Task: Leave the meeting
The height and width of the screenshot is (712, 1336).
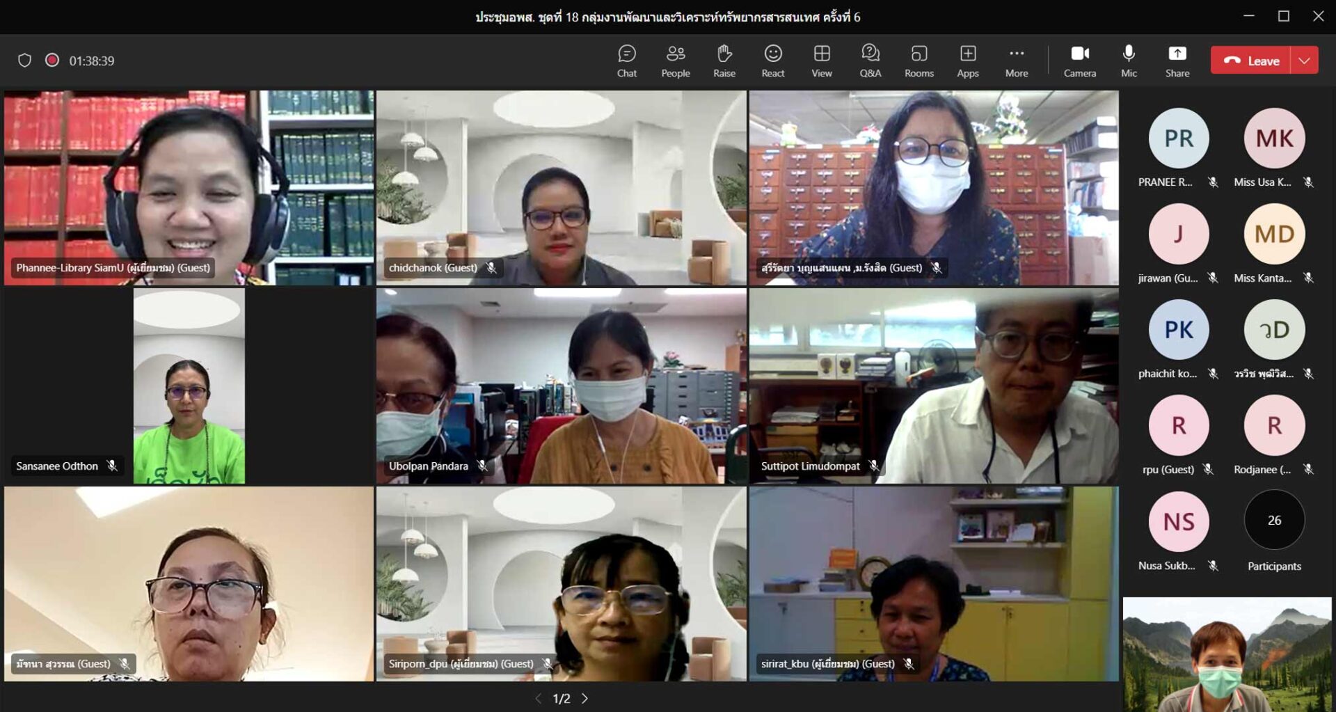Action: point(1251,61)
